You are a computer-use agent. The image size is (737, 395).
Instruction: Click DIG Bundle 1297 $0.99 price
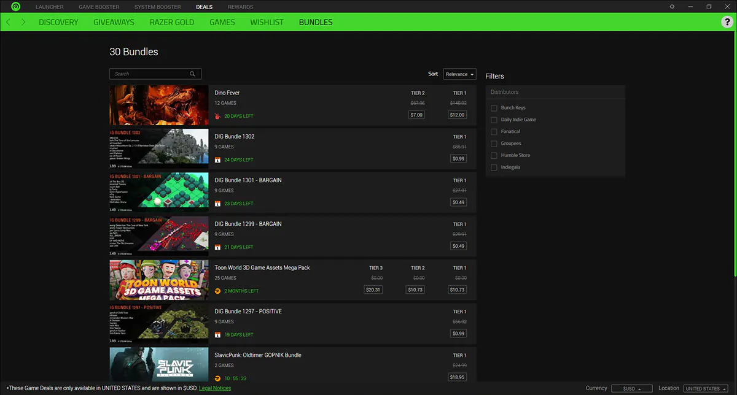coord(458,334)
